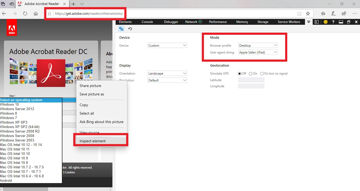Switch to the Console tab

(x=147, y=22)
